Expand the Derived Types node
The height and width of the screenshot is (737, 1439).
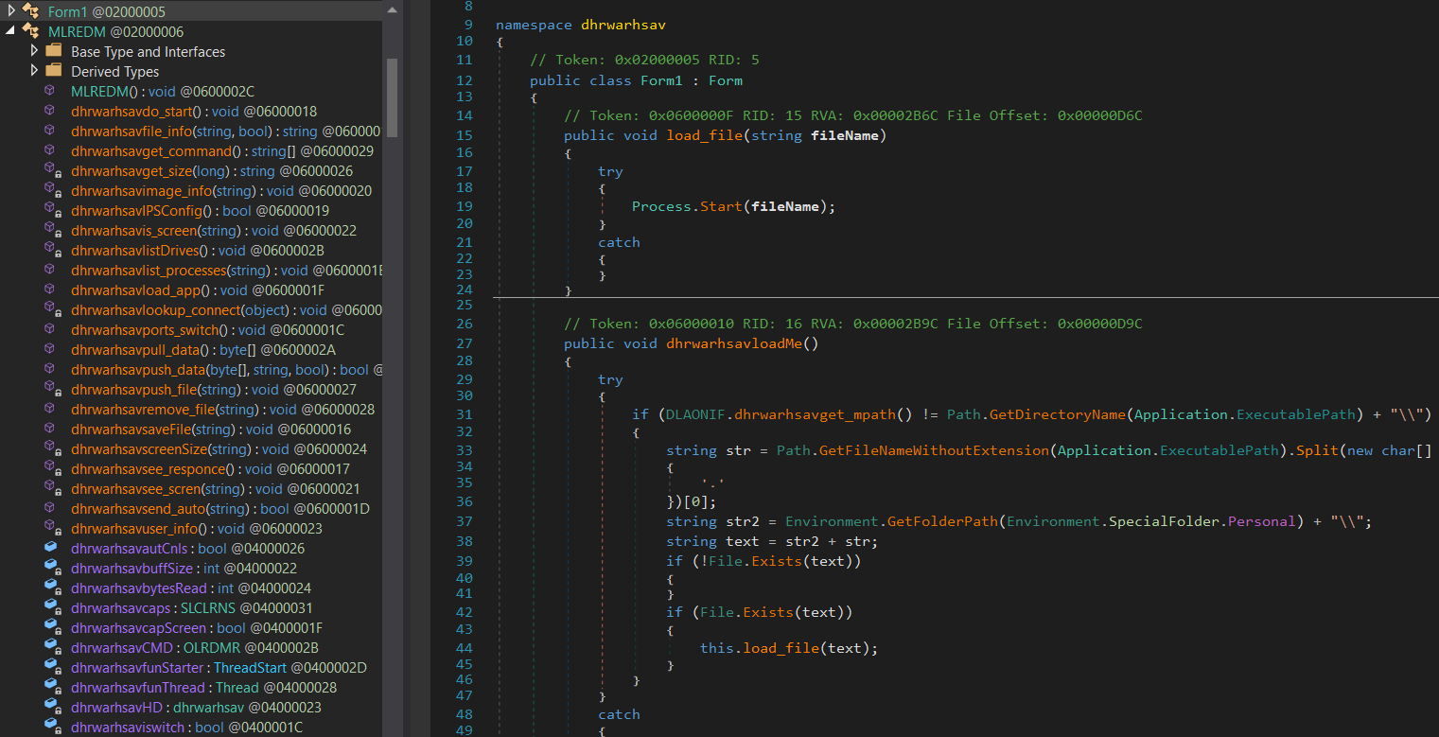(34, 71)
